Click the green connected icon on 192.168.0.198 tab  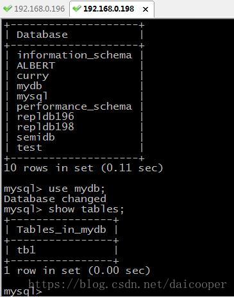76,8
